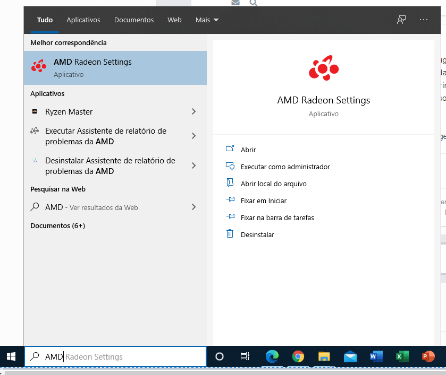This screenshot has width=446, height=375.
Task: Click Desinstalar in the action list
Action: 257,235
